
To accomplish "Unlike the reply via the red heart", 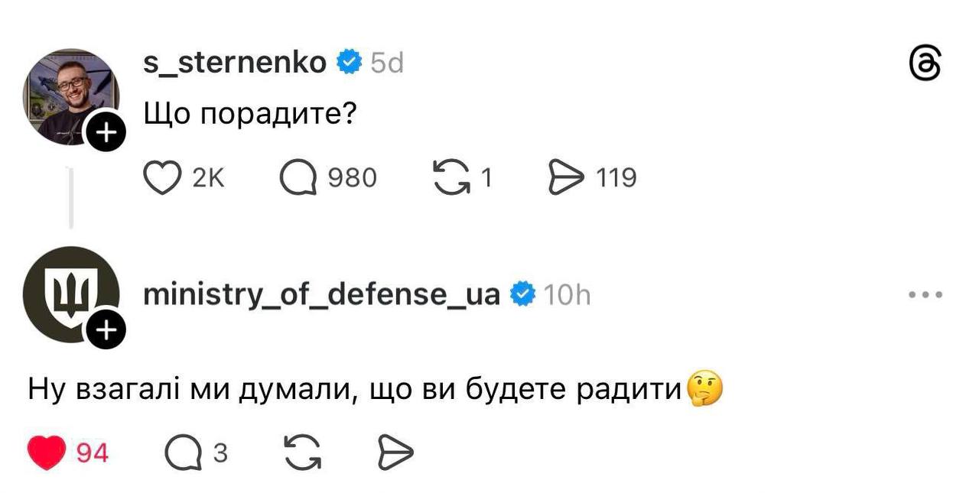I will point(47,454).
